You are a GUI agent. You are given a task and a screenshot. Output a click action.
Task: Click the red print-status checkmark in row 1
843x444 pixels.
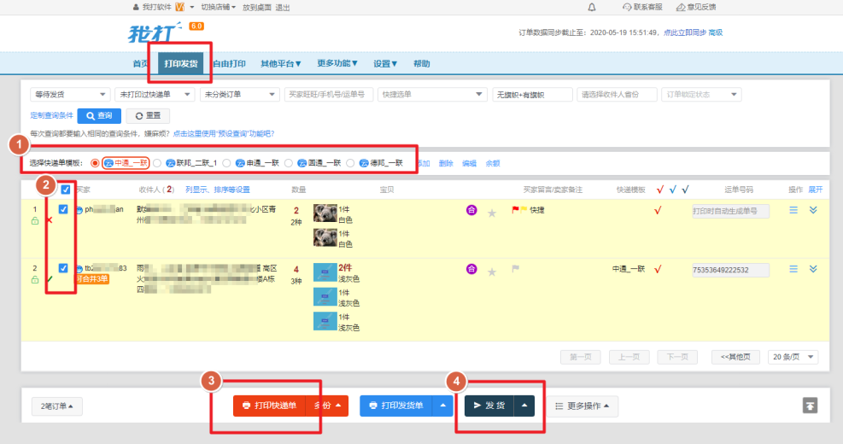658,210
